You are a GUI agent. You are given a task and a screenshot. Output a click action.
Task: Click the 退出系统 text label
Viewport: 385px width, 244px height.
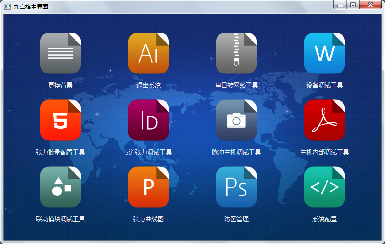pyautogui.click(x=149, y=85)
